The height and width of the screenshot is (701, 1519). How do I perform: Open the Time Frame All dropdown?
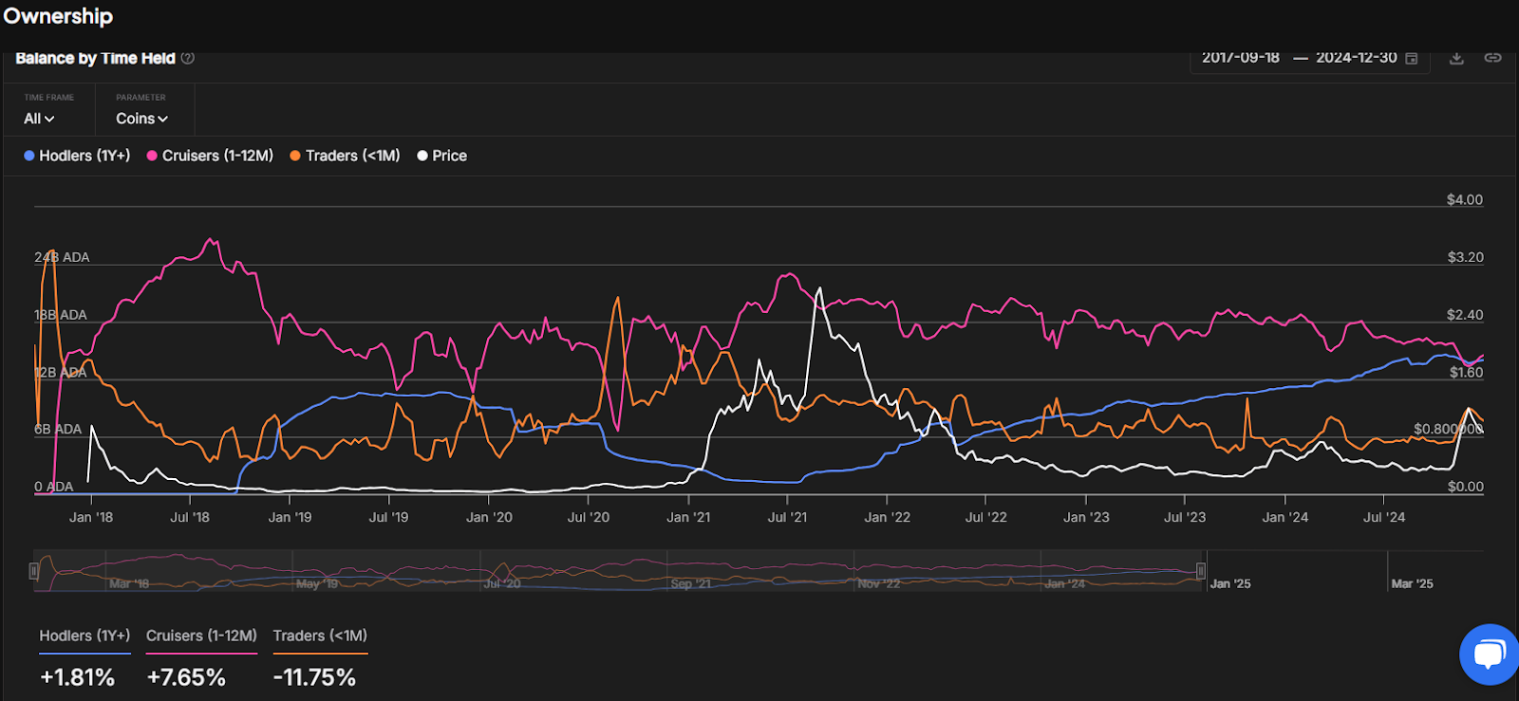pos(39,119)
